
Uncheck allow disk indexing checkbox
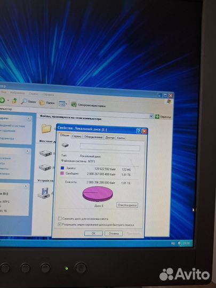click(x=60, y=224)
